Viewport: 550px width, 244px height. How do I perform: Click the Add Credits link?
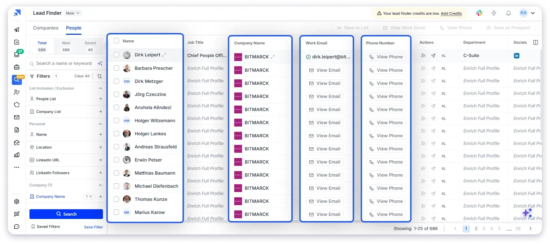point(451,13)
